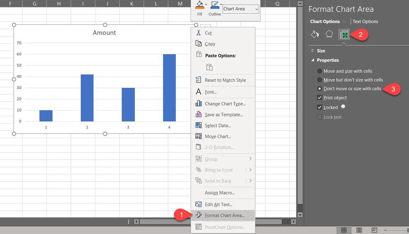Screen dimensions: 409x234
Task: Switch to Text Options tab
Action: (x=365, y=22)
